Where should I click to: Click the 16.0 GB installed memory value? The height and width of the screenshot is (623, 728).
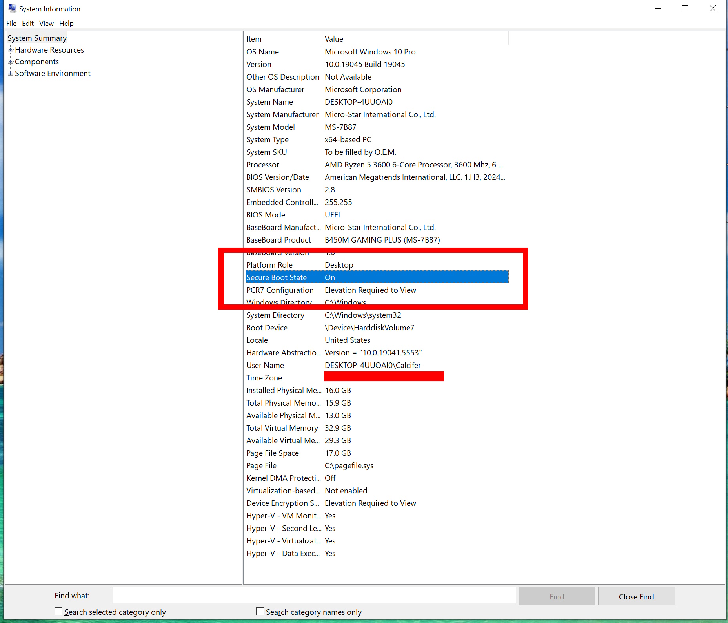[338, 390]
